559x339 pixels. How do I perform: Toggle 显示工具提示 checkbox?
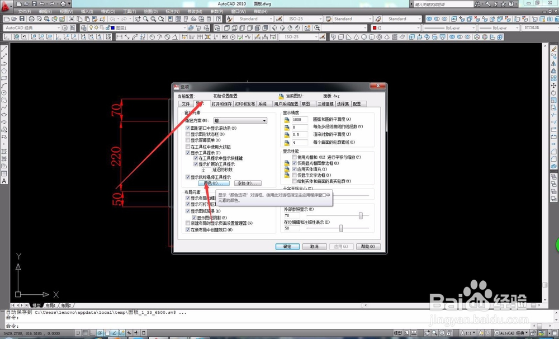pos(187,153)
